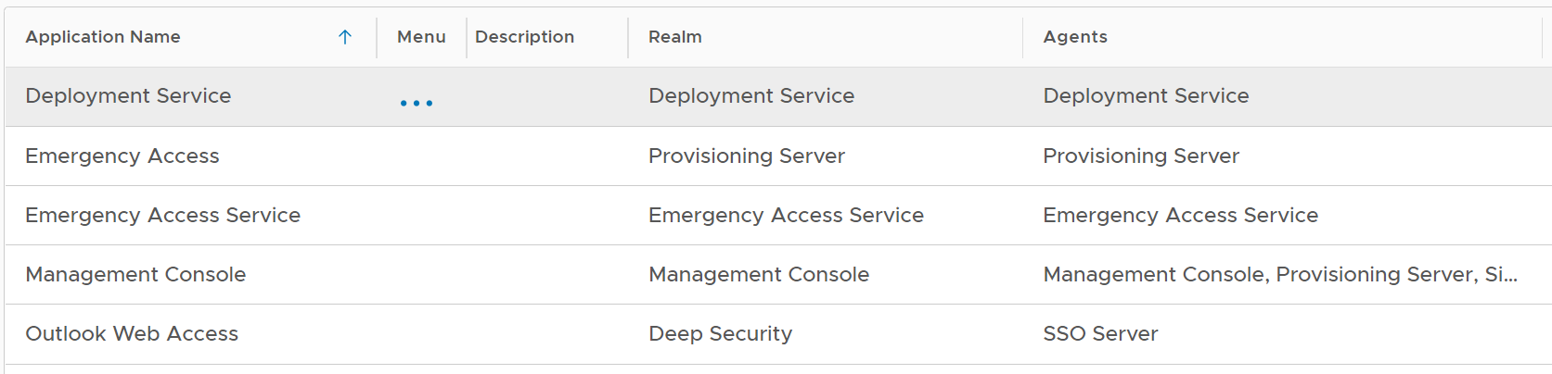Sort by Application Name column header
The width and height of the screenshot is (1552, 374).
[x=103, y=37]
